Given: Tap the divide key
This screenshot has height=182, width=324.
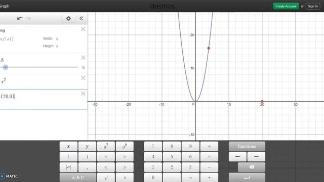Looking at the screenshot, I should point(209,146).
